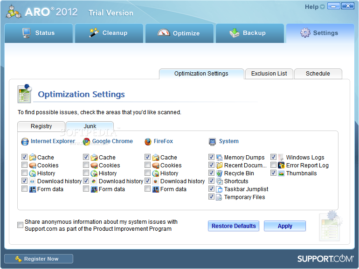The image size is (359, 269).
Task: Click the Shortcuts icon
Action: 219,181
